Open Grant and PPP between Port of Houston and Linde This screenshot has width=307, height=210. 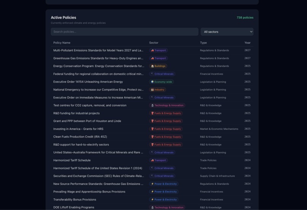tap(87, 121)
